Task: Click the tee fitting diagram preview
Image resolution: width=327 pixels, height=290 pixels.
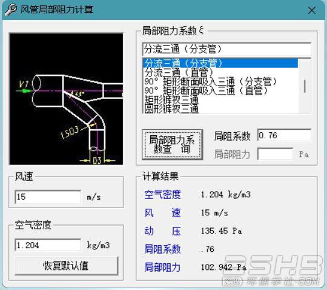Action: coord(66,99)
